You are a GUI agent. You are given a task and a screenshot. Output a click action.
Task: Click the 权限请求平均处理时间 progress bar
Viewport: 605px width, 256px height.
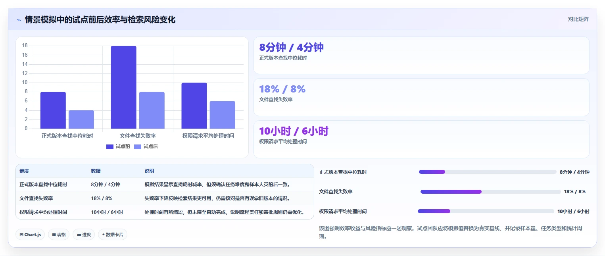(486, 211)
